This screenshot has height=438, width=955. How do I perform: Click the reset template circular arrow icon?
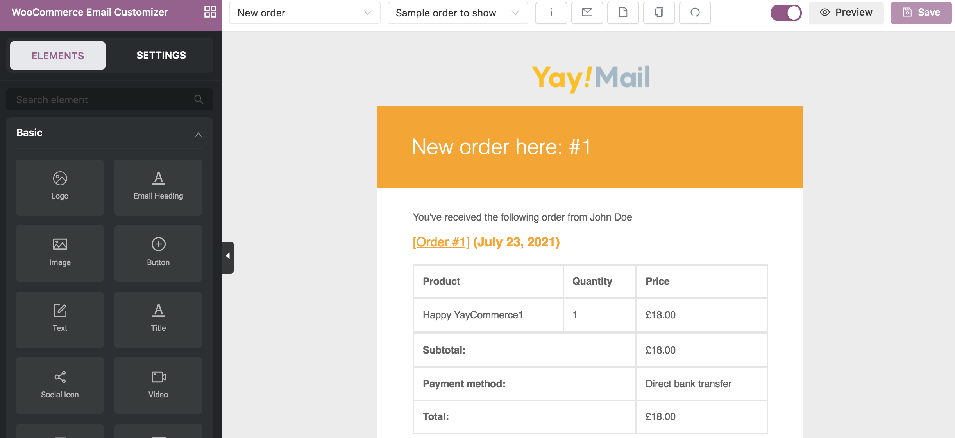[x=695, y=13]
